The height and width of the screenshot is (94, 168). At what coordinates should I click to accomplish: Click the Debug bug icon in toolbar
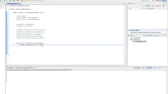click(x=10, y=1)
